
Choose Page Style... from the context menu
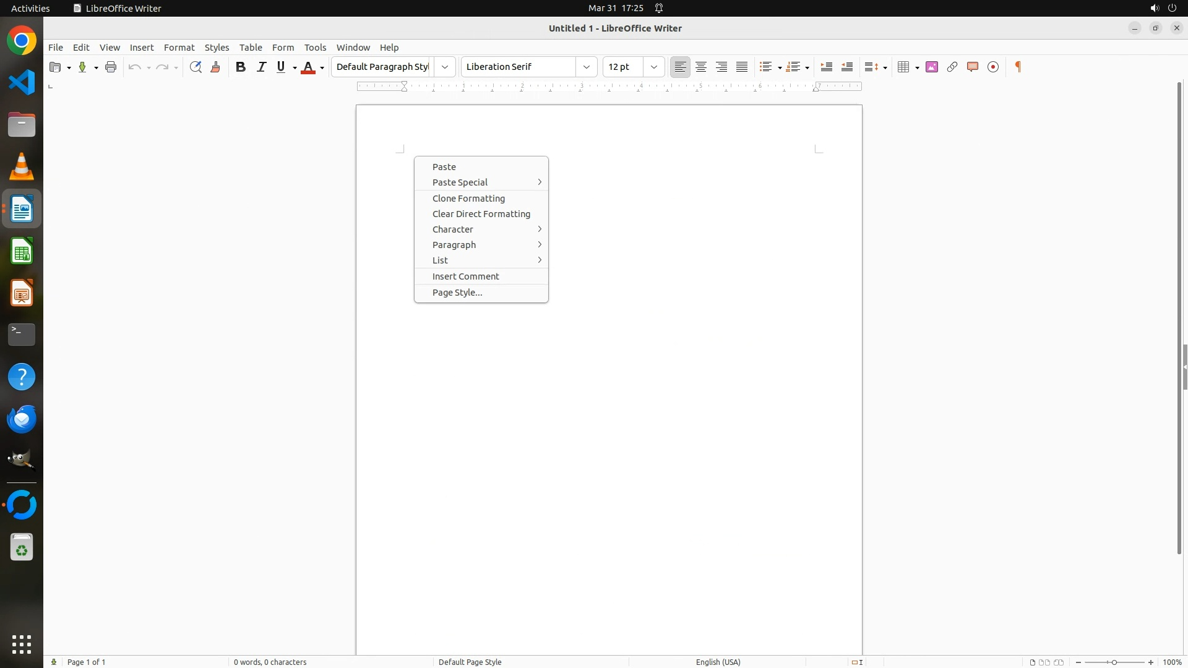pyautogui.click(x=457, y=293)
